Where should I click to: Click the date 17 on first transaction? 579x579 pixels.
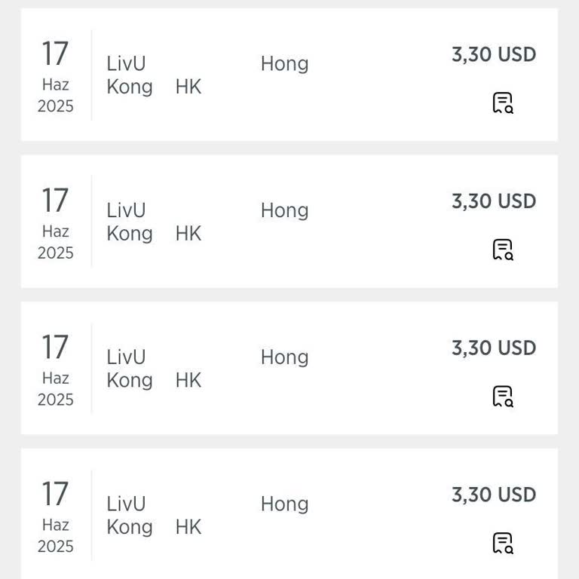[55, 55]
